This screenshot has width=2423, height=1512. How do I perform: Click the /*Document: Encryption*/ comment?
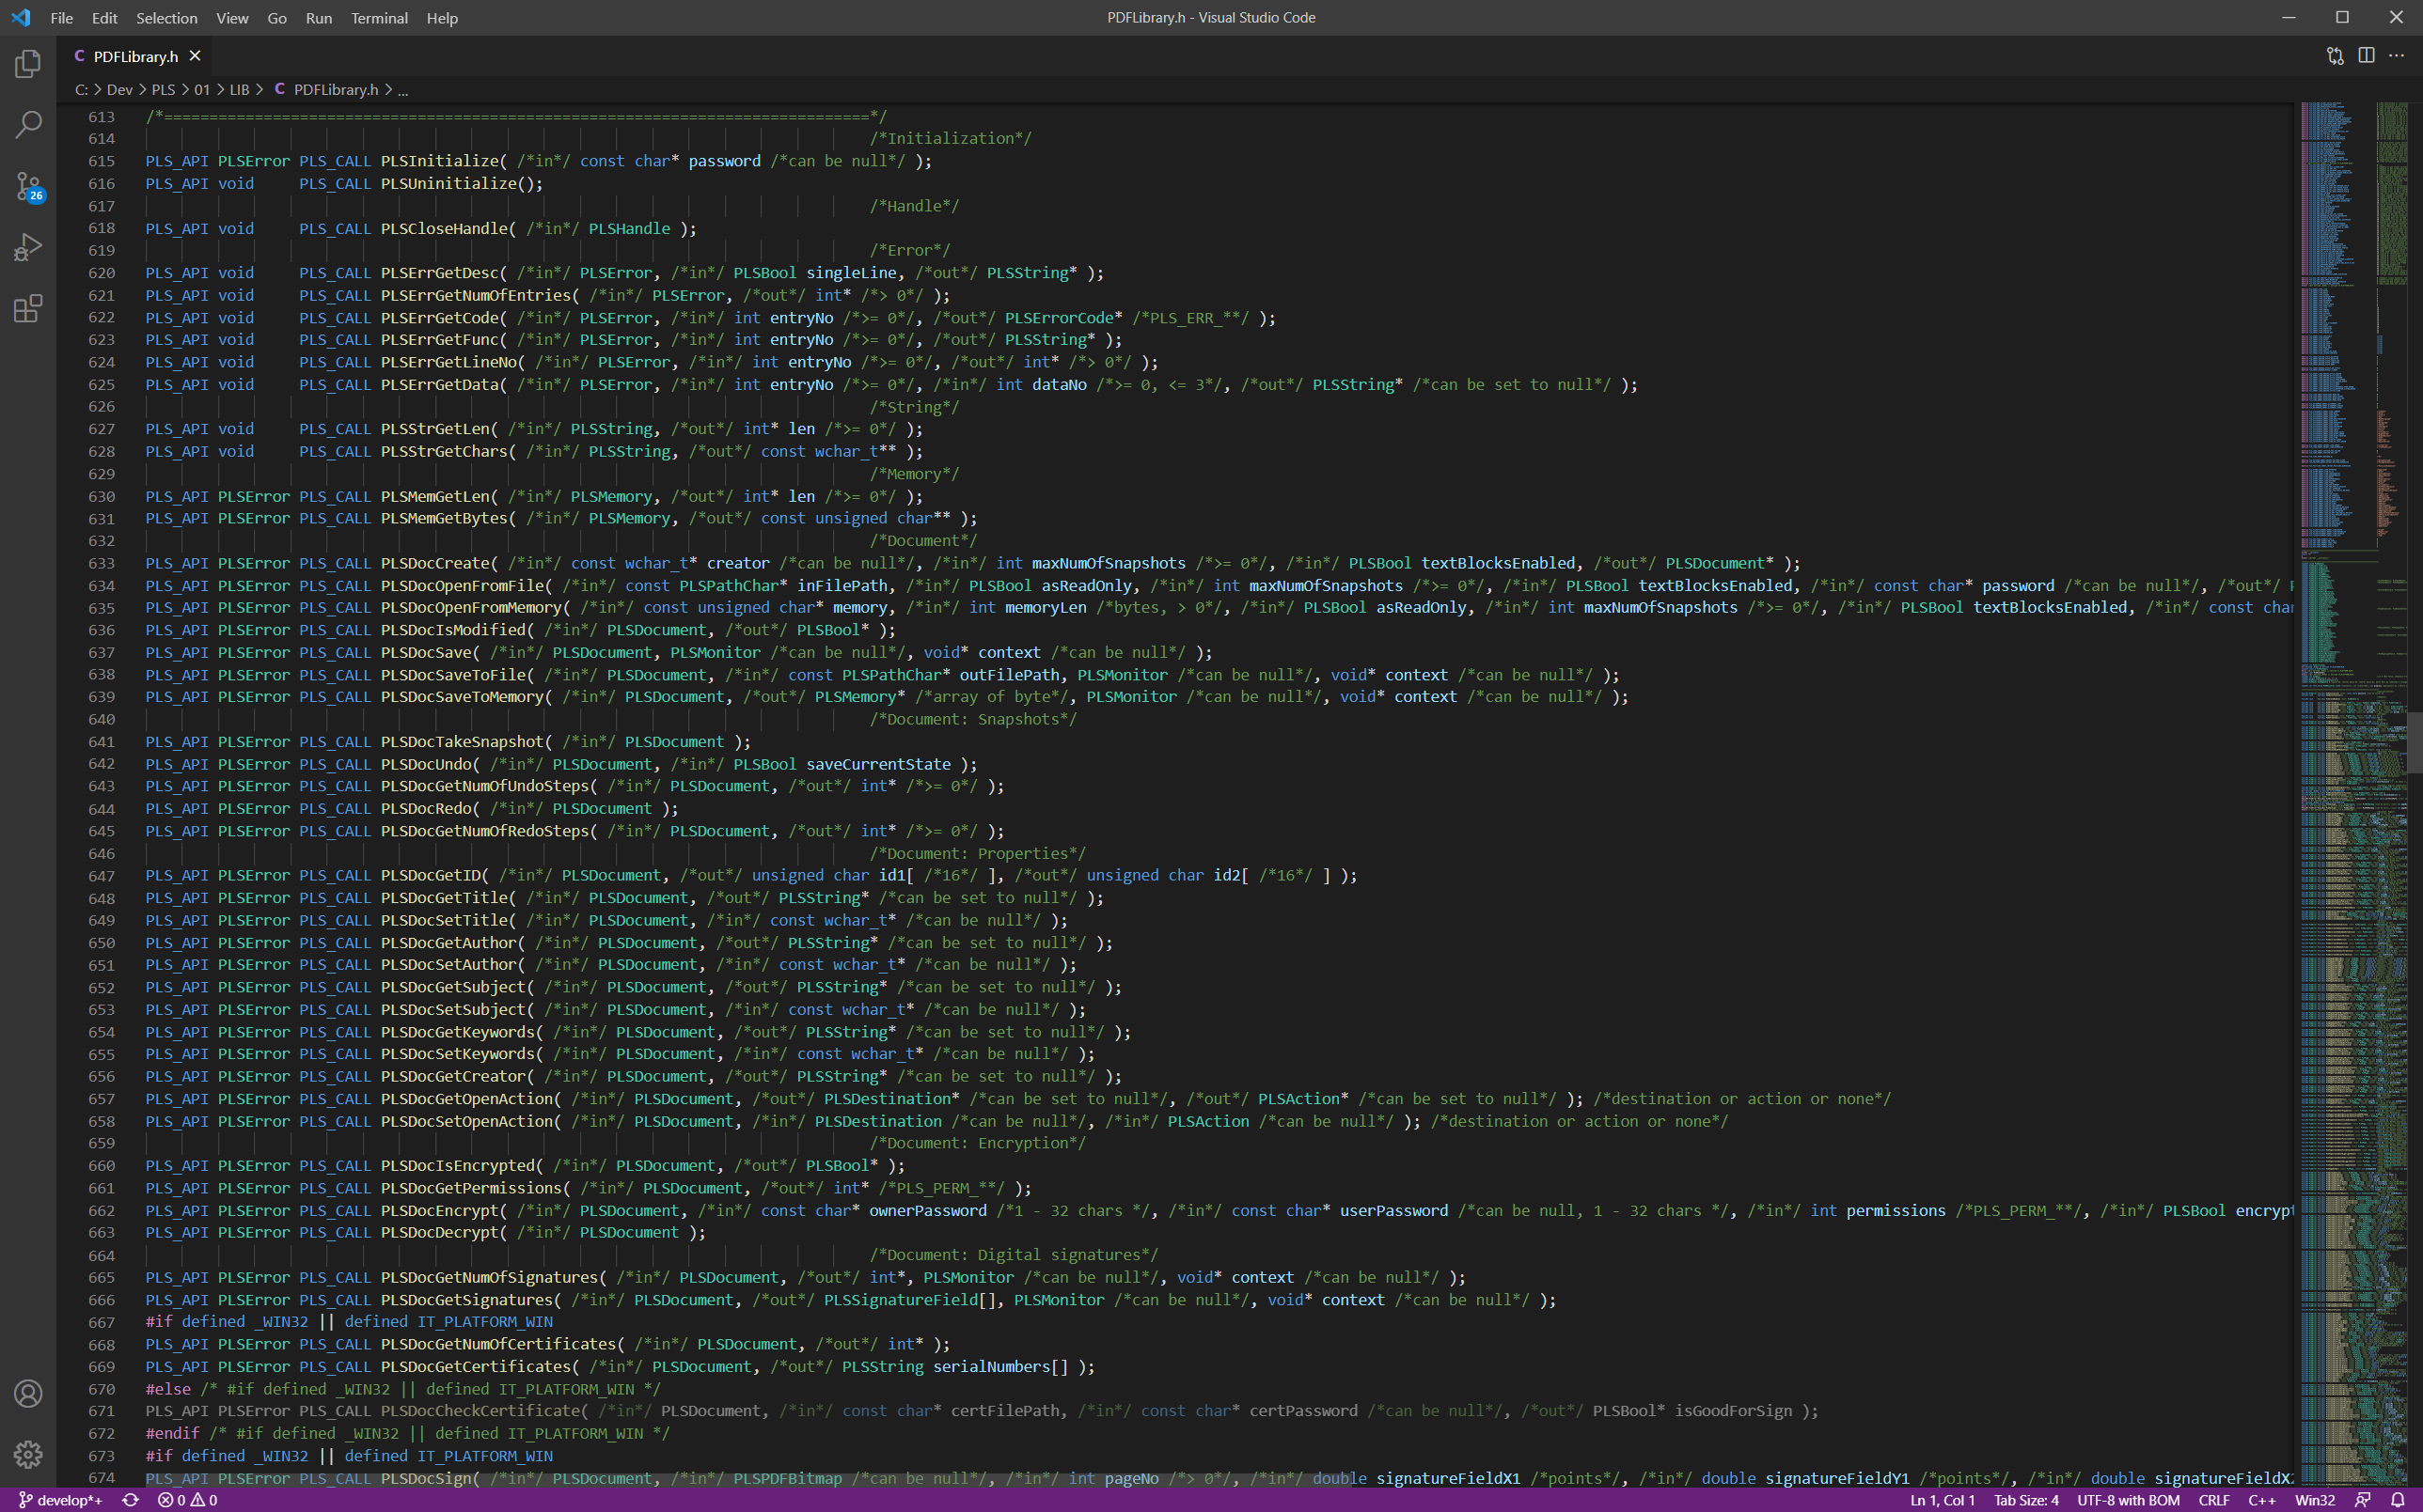pos(976,1143)
